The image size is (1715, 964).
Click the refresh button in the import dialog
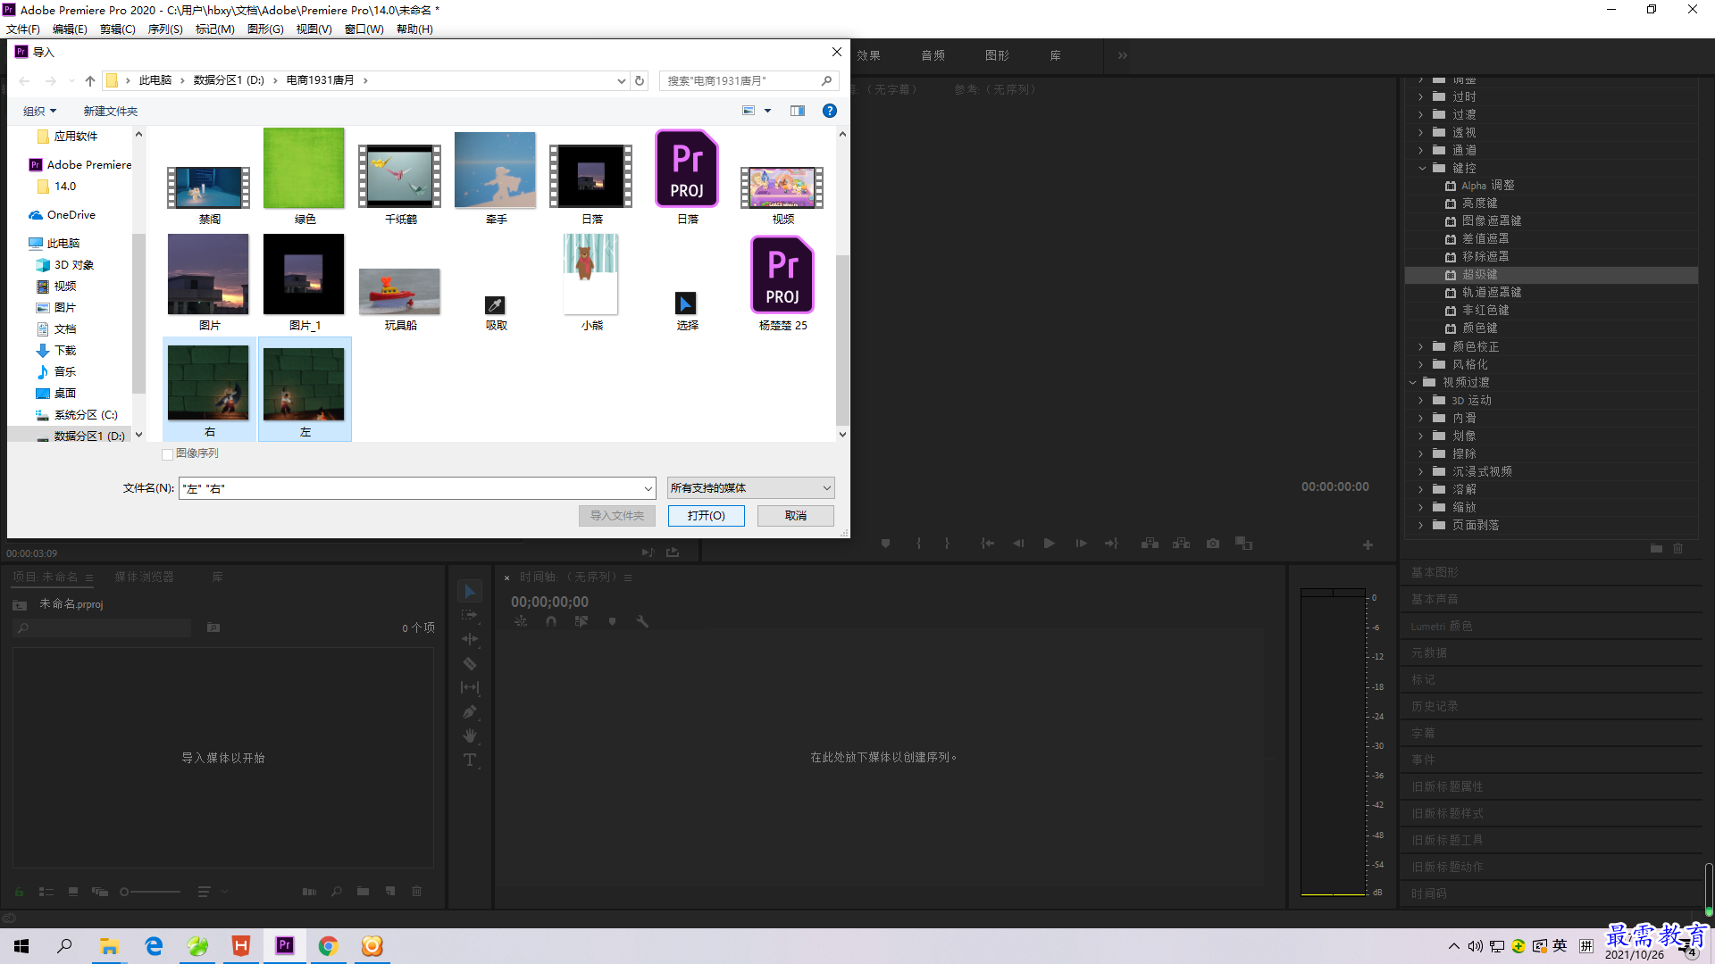[640, 80]
